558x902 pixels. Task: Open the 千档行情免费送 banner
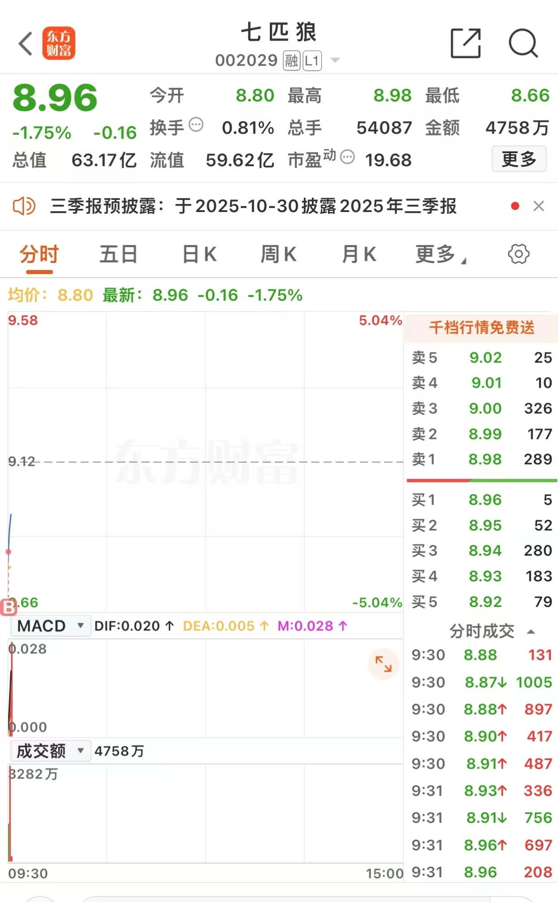coord(481,327)
